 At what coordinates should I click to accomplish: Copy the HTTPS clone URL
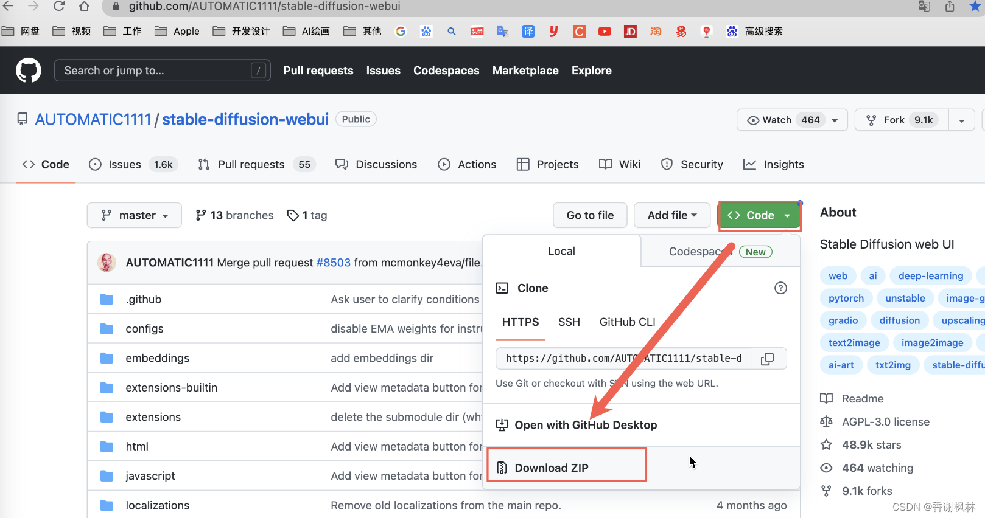click(768, 359)
